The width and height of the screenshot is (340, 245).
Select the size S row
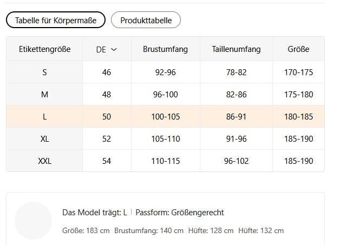[44, 72]
